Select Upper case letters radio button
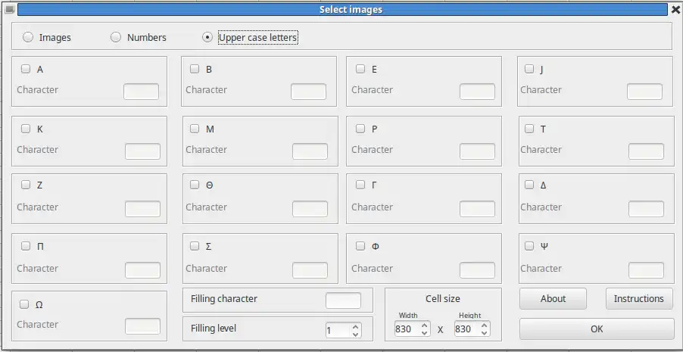This screenshot has width=683, height=352. point(207,37)
